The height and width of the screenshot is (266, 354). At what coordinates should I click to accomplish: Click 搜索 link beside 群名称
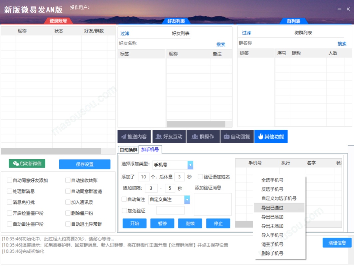point(342,44)
